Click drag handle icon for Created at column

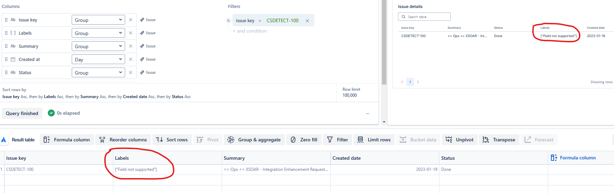pos(6,59)
